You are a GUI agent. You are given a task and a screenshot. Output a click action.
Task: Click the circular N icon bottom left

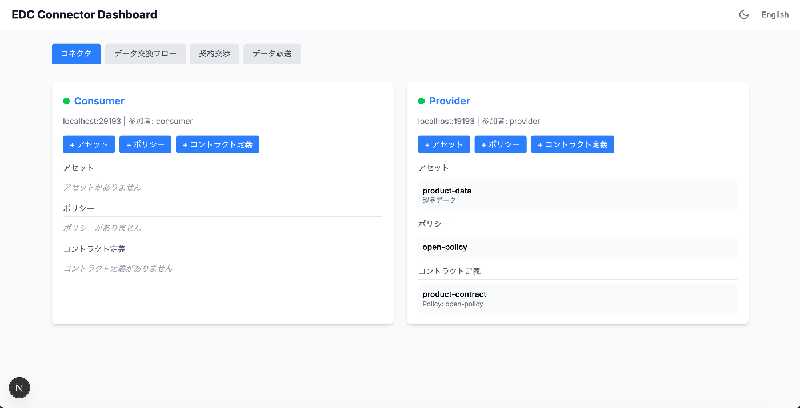(19, 387)
